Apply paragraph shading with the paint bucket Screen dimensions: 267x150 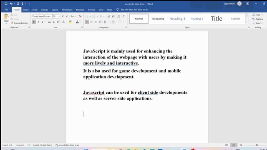click(x=113, y=22)
